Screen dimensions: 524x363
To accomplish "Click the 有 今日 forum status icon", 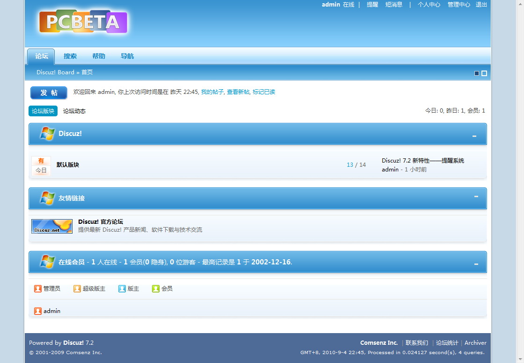I will [41, 166].
